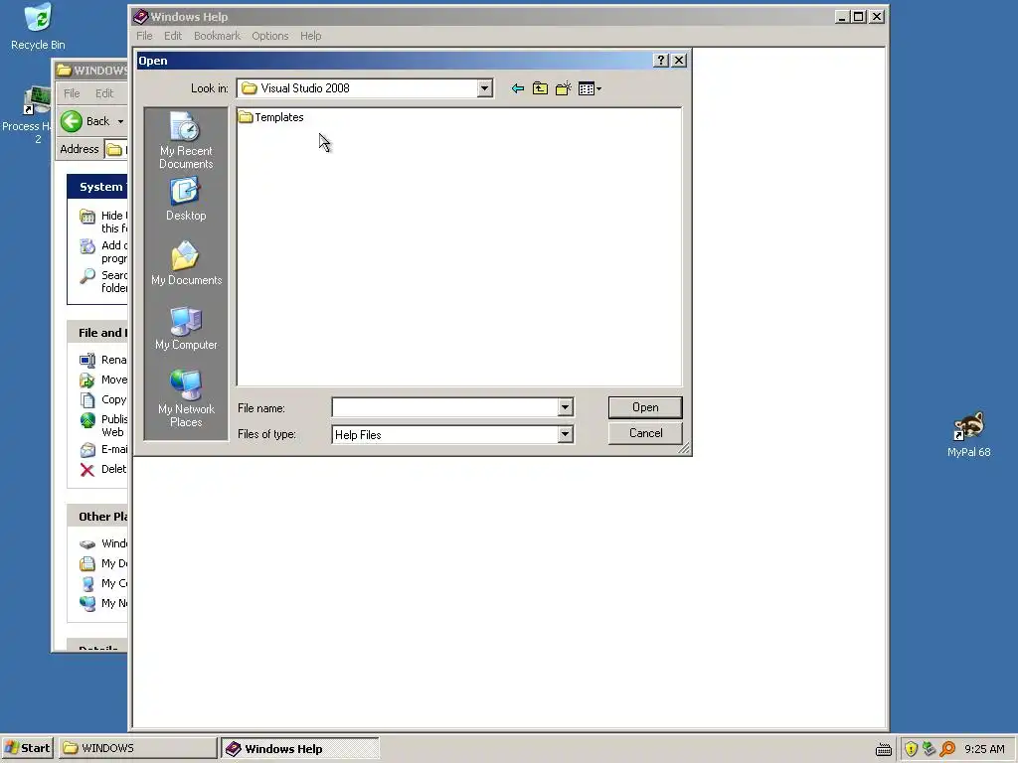
Task: Click Back button in WINDOWS explorer
Action: click(x=86, y=121)
